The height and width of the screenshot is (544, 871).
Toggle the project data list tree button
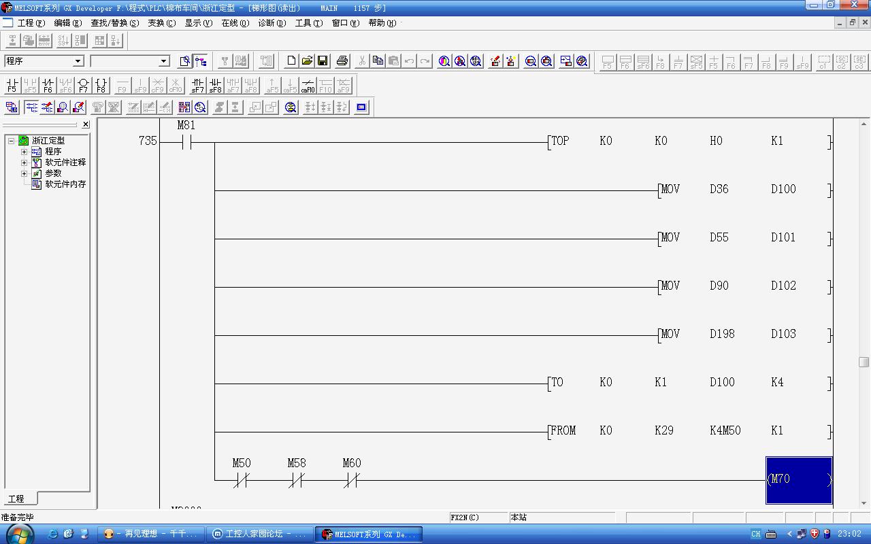pyautogui.click(x=201, y=61)
